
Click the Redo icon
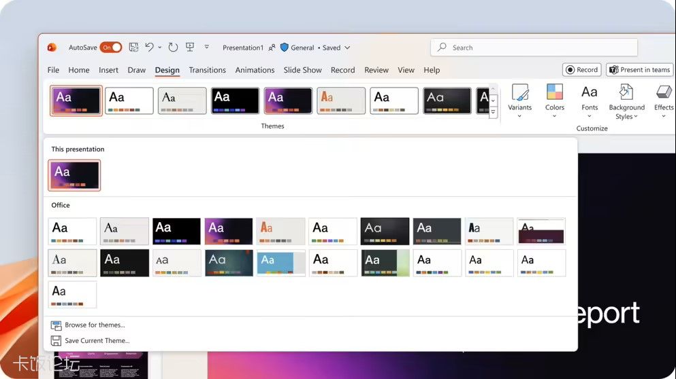click(173, 48)
